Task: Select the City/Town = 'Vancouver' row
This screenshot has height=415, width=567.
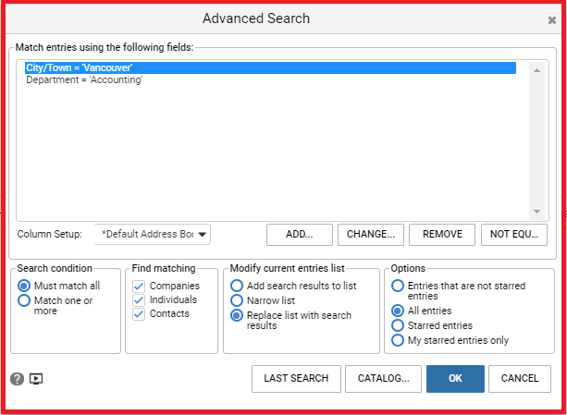Action: pyautogui.click(x=270, y=67)
